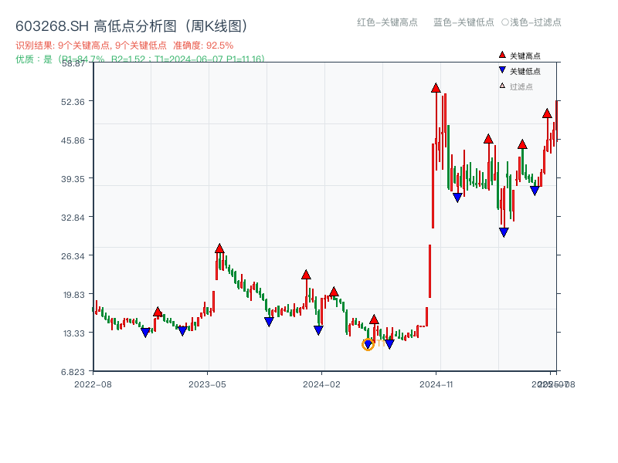This screenshot has width=618, height=463.
Task: Click the blue low-point marker just below 39.35 after the peak
Action: [457, 198]
